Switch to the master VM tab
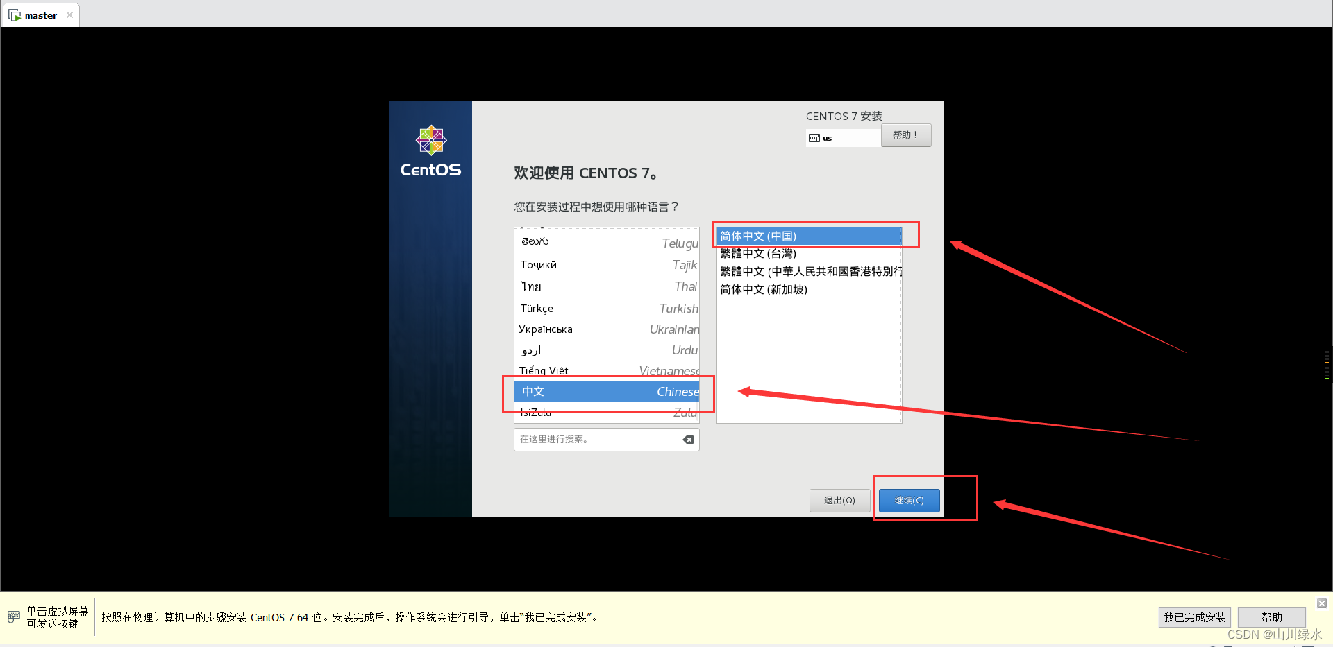This screenshot has height=647, width=1333. click(x=40, y=15)
